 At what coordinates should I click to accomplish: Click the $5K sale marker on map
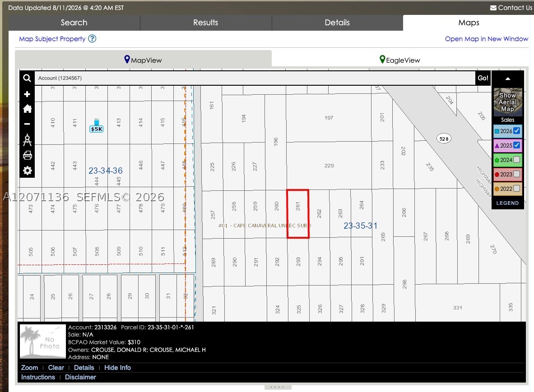97,129
